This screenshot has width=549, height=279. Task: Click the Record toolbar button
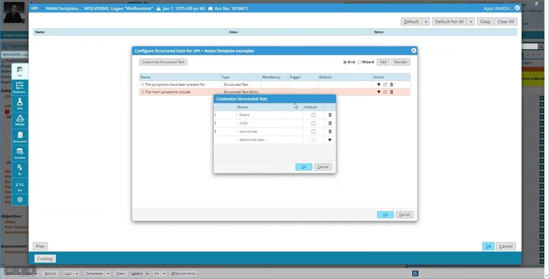pos(50,273)
